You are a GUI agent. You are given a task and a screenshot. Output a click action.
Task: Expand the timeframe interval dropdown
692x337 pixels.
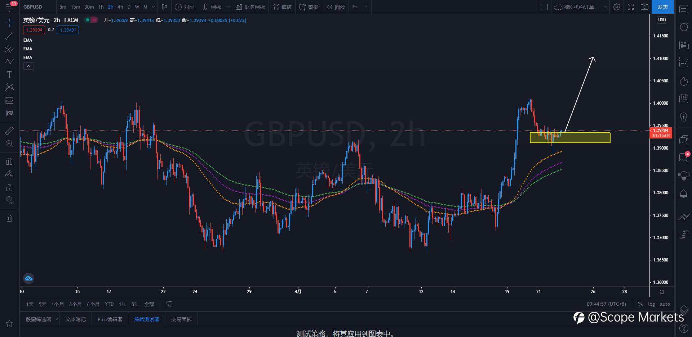click(x=154, y=7)
